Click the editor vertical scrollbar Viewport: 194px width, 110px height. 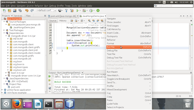click(190, 47)
